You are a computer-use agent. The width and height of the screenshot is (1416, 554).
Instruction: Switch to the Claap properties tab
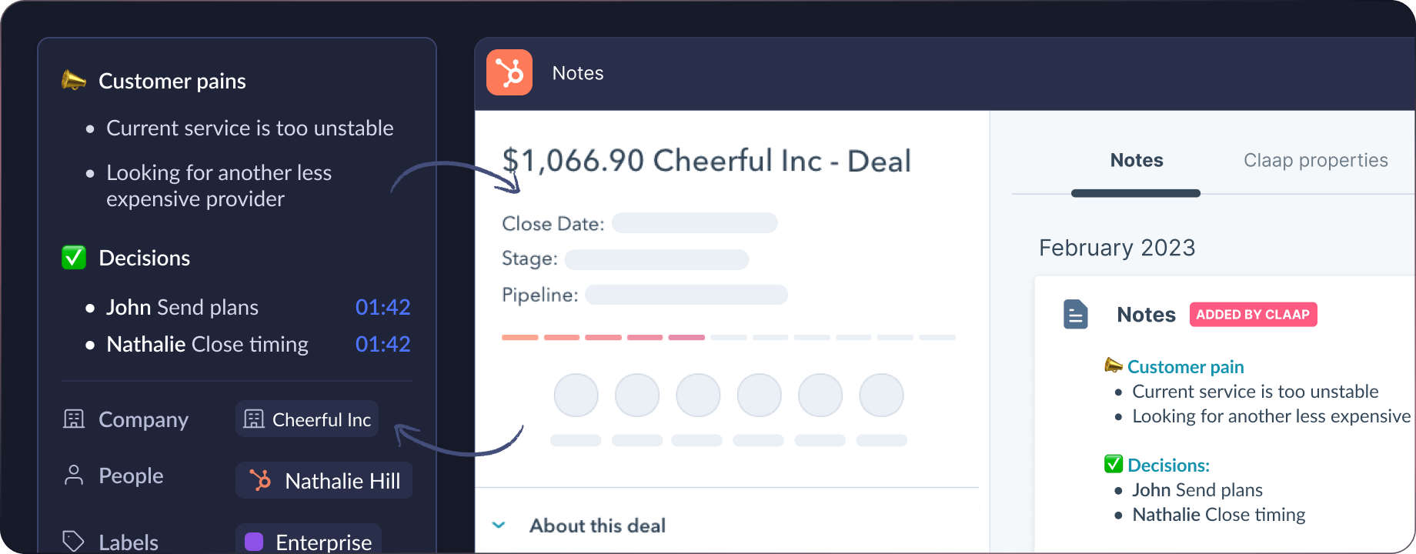(x=1316, y=160)
